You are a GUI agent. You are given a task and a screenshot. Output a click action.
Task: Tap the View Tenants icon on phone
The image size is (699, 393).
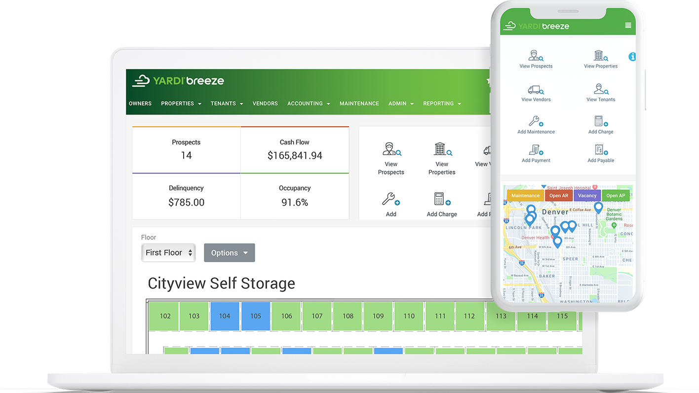600,89
